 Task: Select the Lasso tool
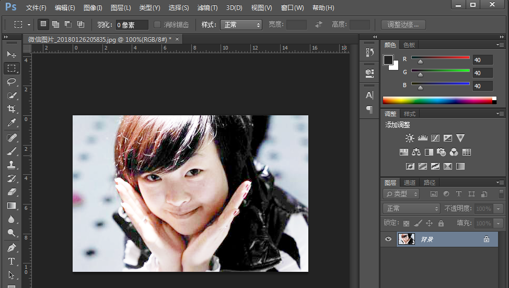pyautogui.click(x=11, y=82)
